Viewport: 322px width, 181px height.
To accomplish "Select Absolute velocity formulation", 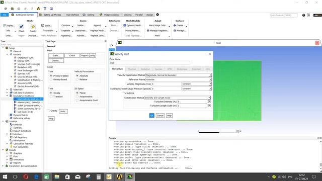I will 77,76.
